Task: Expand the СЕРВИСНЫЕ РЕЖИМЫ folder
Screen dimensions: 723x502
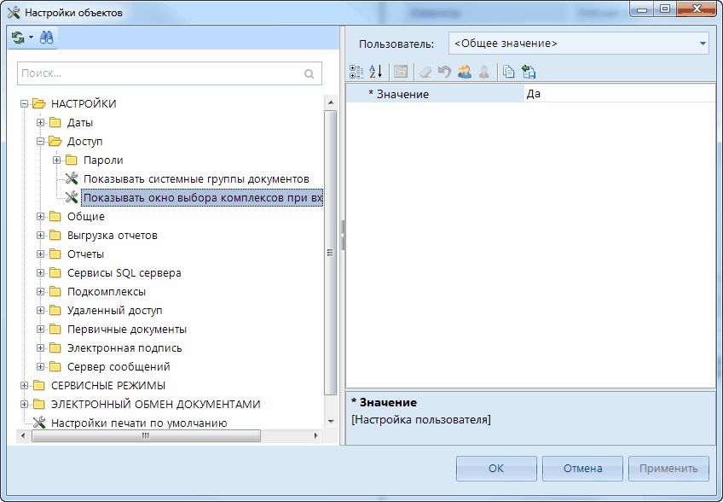Action: click(x=25, y=386)
